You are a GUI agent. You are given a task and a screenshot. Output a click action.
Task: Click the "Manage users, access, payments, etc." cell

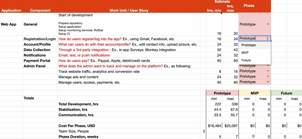coord(129,82)
